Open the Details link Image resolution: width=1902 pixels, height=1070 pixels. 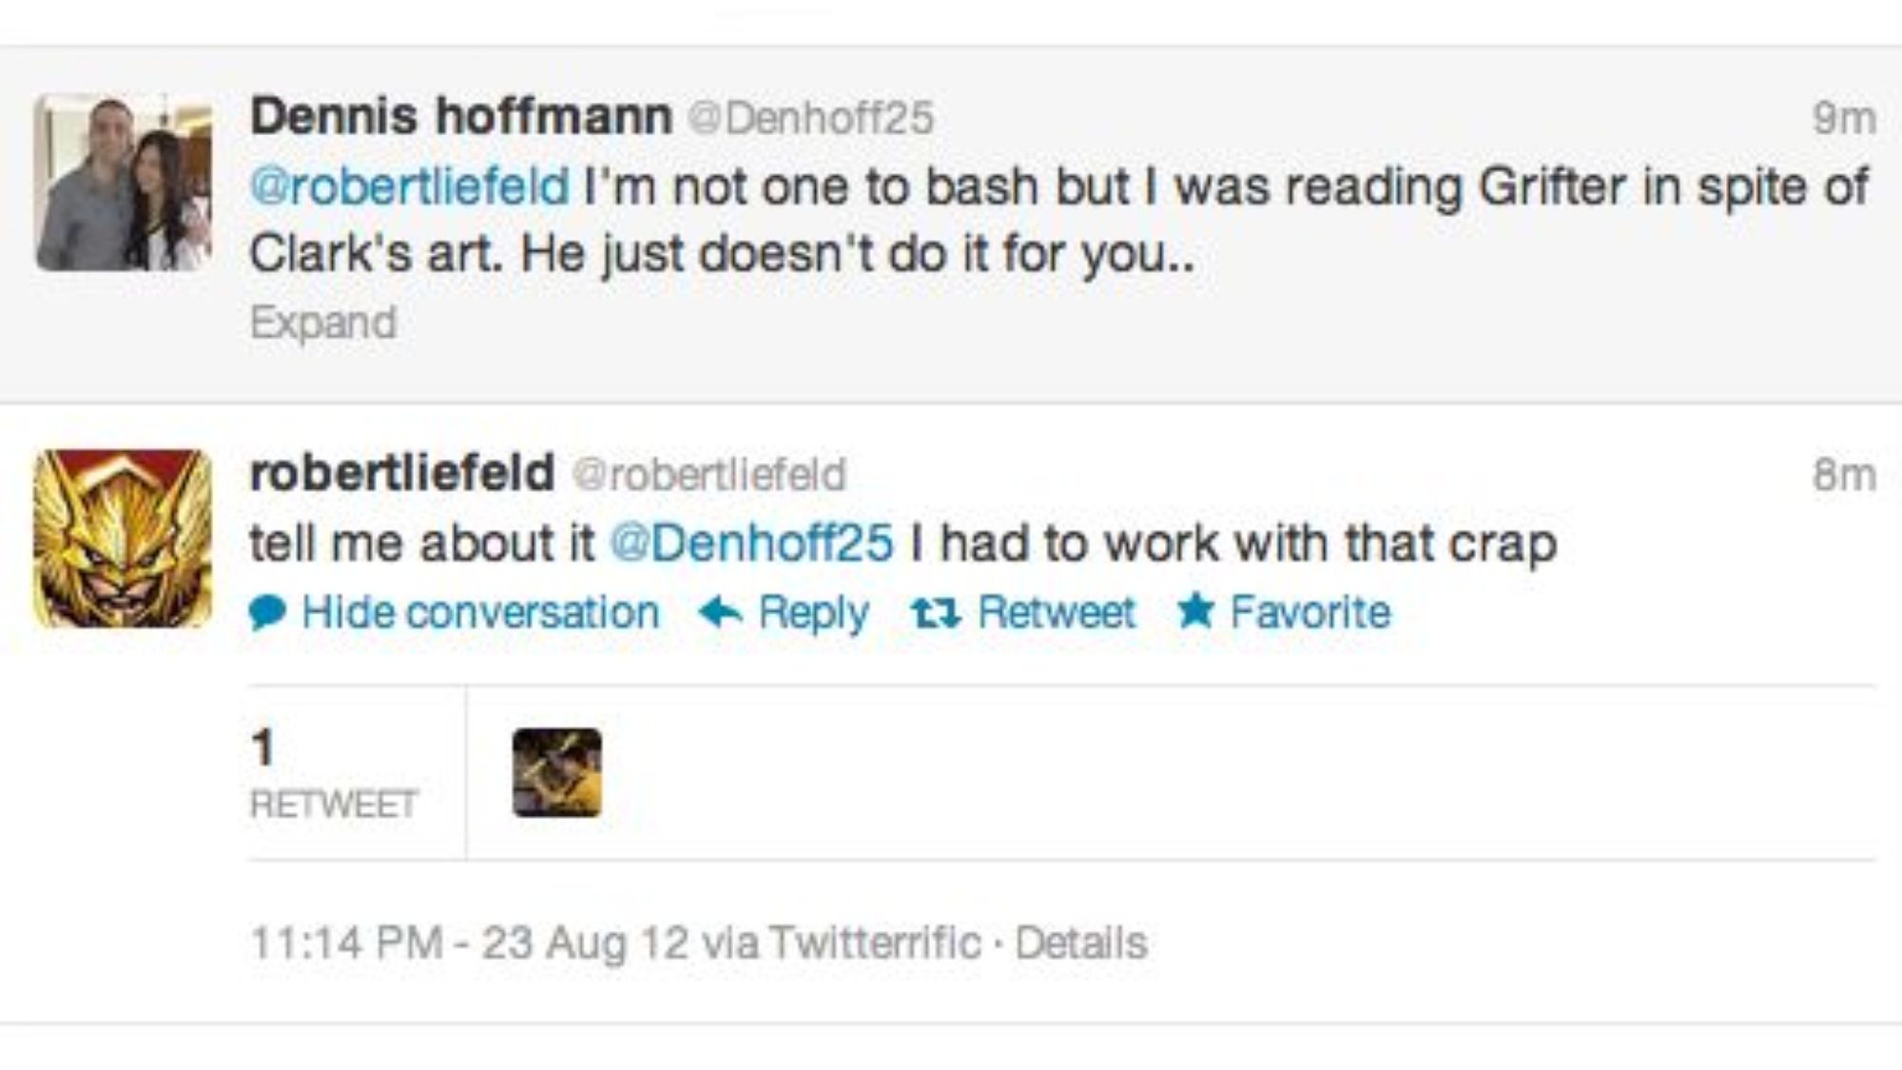tap(1081, 944)
